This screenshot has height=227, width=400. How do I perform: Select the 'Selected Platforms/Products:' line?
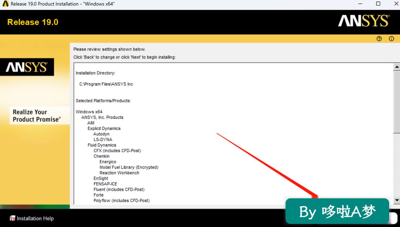tap(103, 101)
